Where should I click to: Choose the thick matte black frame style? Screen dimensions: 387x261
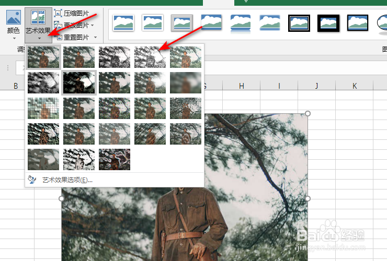[x=328, y=23]
